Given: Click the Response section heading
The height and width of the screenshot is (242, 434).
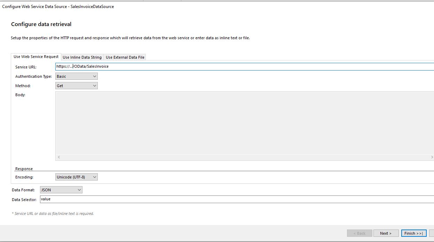Looking at the screenshot, I should point(24,169).
